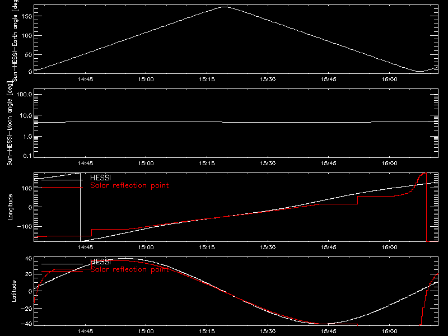448x336 pixels.
Task: Click the 15:00 time label under the Earth angle plot
Action: click(146, 79)
